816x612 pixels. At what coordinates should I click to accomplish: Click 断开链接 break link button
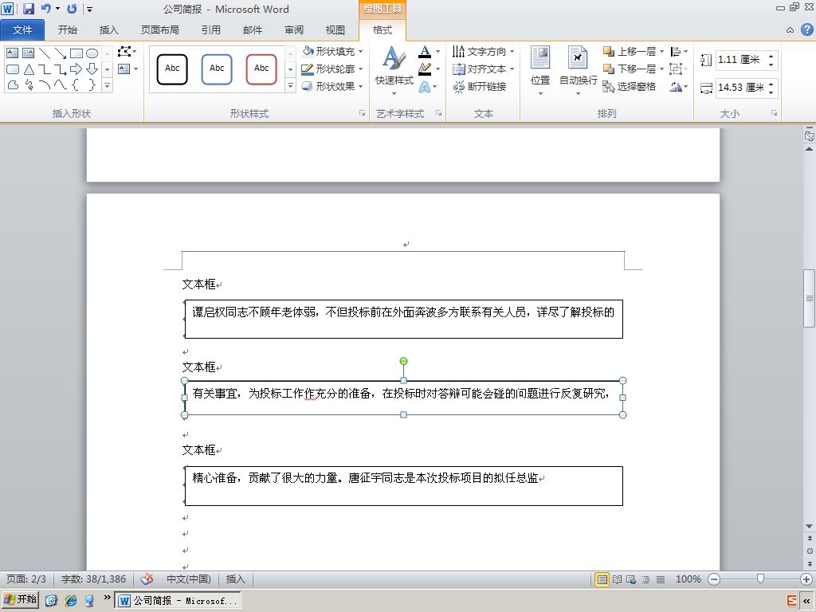(x=479, y=86)
